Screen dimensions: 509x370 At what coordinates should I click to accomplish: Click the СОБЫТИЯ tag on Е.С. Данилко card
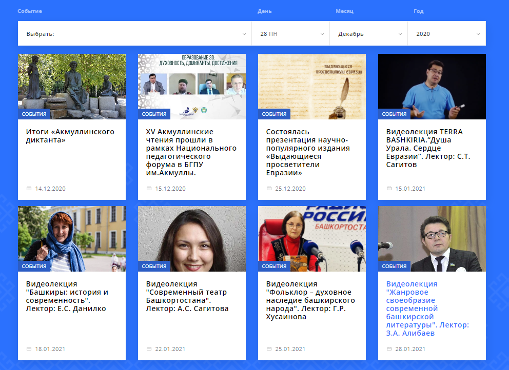tap(34, 266)
